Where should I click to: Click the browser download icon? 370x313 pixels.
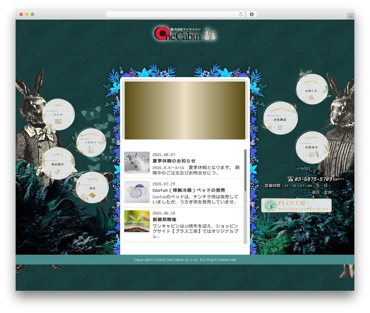251,14
